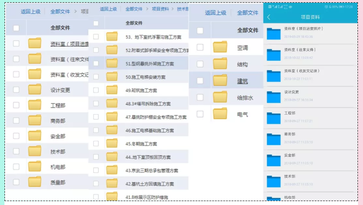The height and width of the screenshot is (205, 363).
Task: Tap blue folder icon for 资料室(往来文件)
Action: pos(274,55)
